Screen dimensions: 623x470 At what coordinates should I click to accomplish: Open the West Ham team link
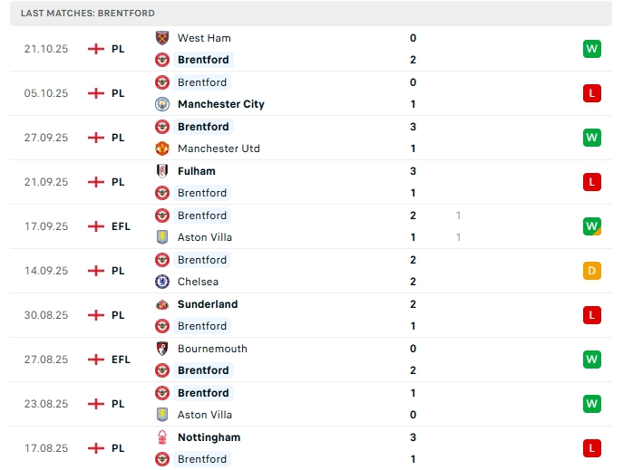tap(204, 38)
